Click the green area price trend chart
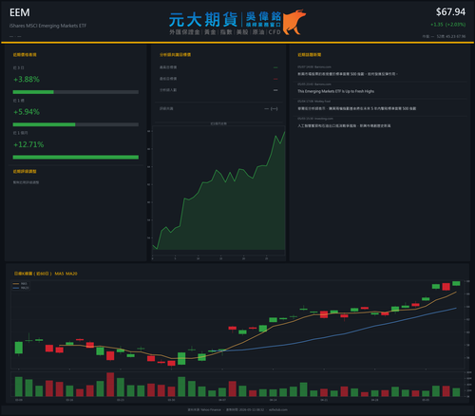This screenshot has width=475, height=416. tap(218, 190)
